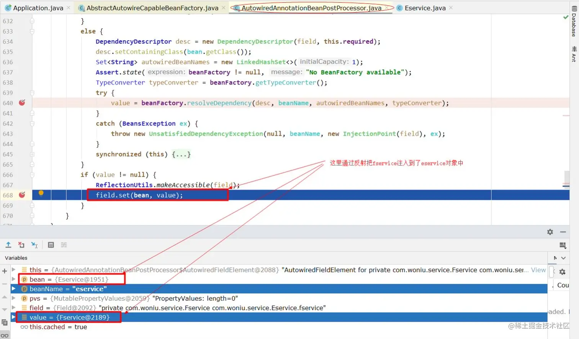Select the beanName = "eservice" row

[279, 289]
